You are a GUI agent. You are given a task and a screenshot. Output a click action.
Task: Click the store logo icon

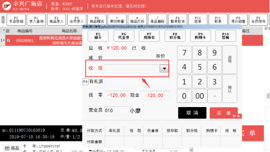(x=7, y=6)
